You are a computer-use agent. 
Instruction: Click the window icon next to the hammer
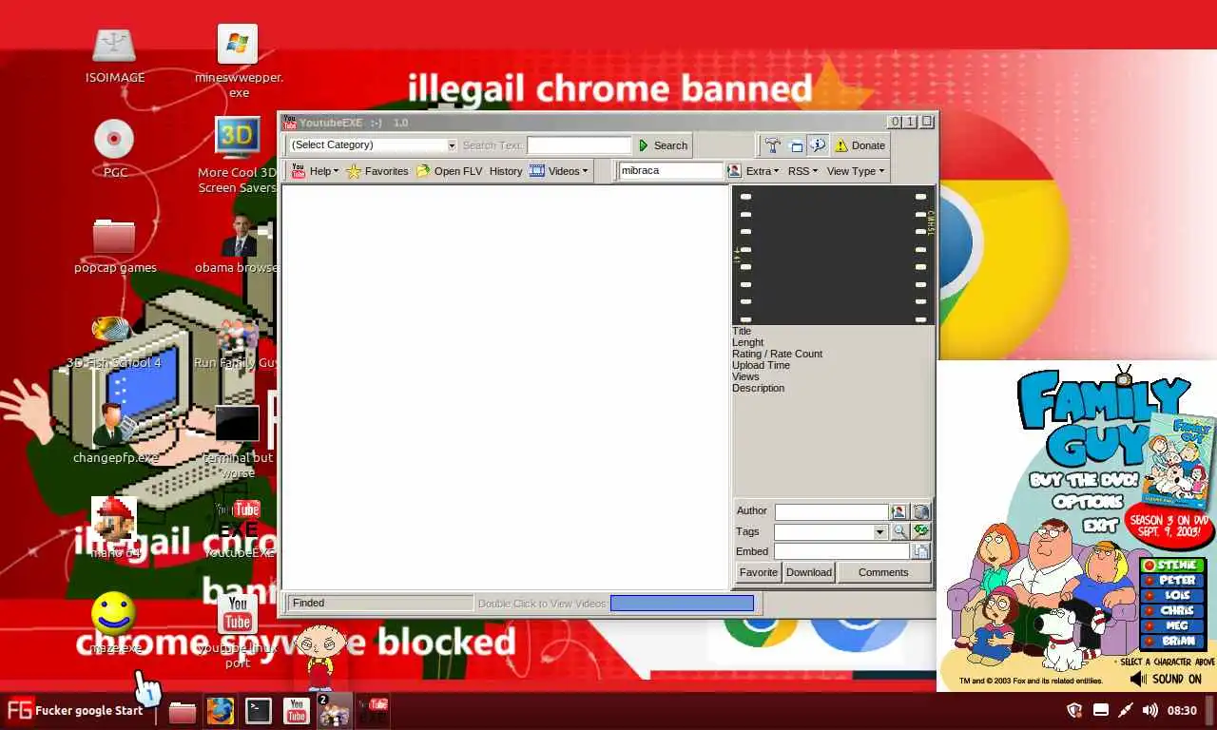coord(797,145)
